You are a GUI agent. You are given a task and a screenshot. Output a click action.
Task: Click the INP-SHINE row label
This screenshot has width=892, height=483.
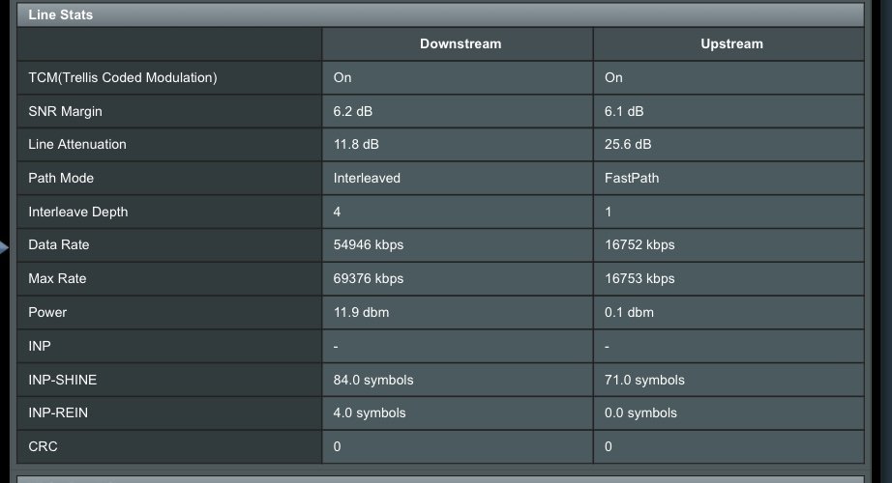point(63,380)
